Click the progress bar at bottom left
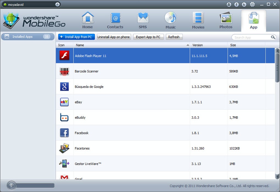Viewport: 280px width, 192px height. pyautogui.click(x=31, y=186)
